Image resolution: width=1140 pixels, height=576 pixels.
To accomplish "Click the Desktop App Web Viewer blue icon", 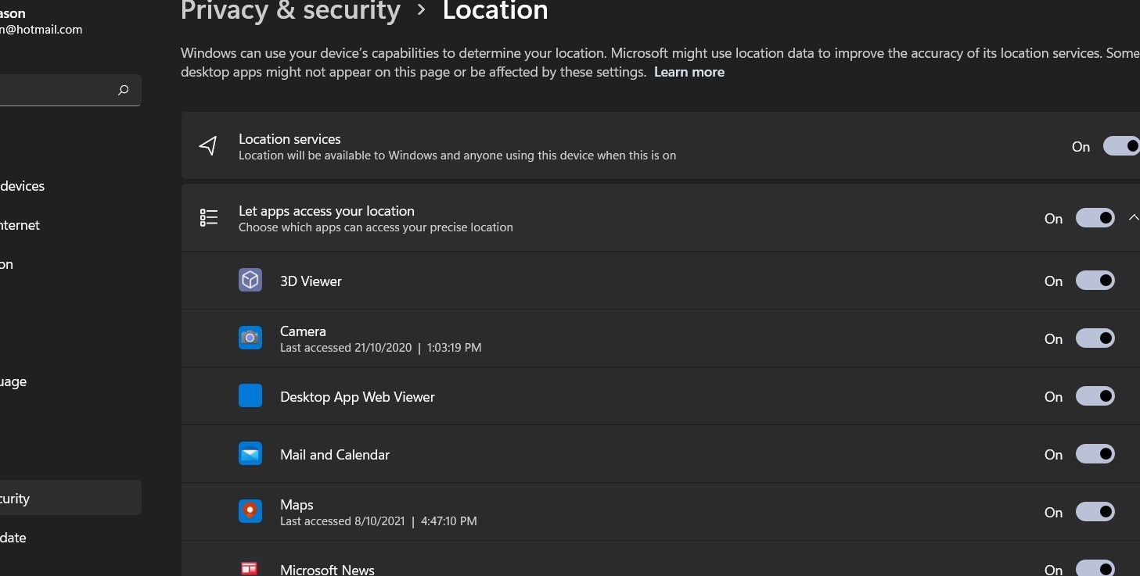I will pyautogui.click(x=250, y=396).
